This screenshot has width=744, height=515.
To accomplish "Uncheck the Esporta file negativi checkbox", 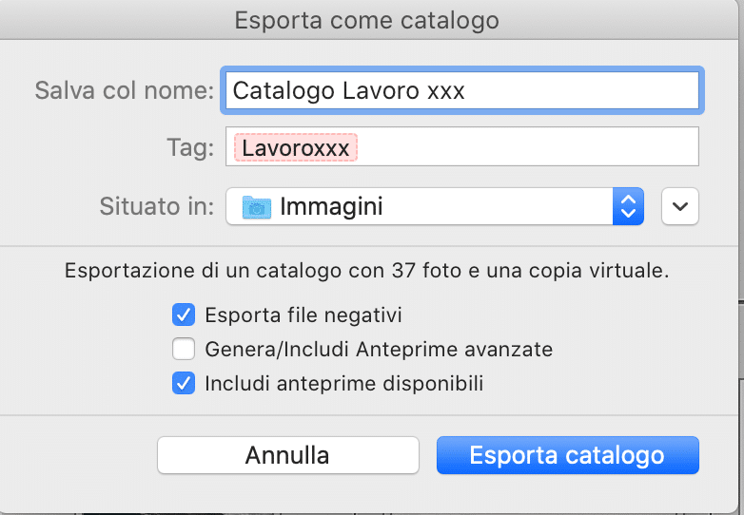I will click(x=184, y=315).
